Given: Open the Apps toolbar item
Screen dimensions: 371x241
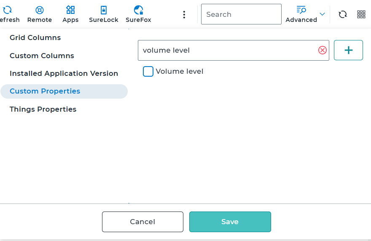Looking at the screenshot, I should coord(70,10).
